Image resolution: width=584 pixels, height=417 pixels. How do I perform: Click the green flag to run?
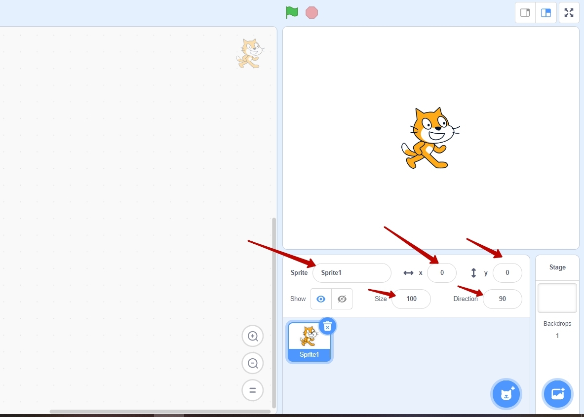(x=292, y=12)
